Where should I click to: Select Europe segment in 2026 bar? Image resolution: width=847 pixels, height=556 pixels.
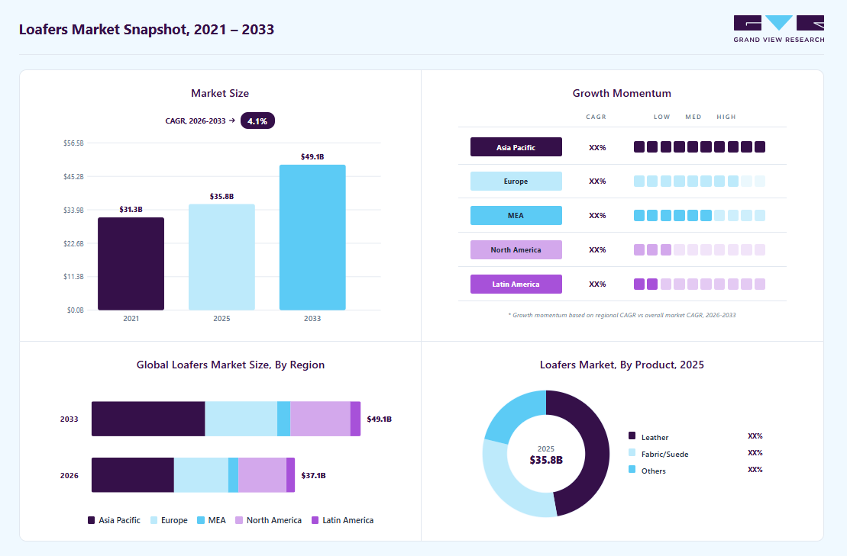click(x=201, y=475)
